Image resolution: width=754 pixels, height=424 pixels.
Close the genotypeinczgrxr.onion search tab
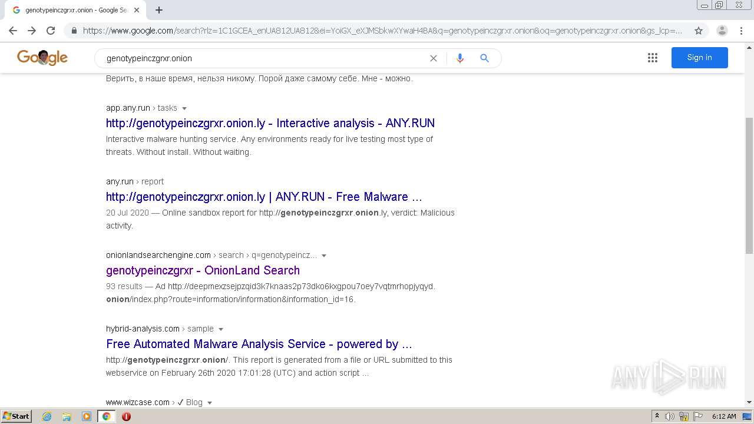coord(137,10)
